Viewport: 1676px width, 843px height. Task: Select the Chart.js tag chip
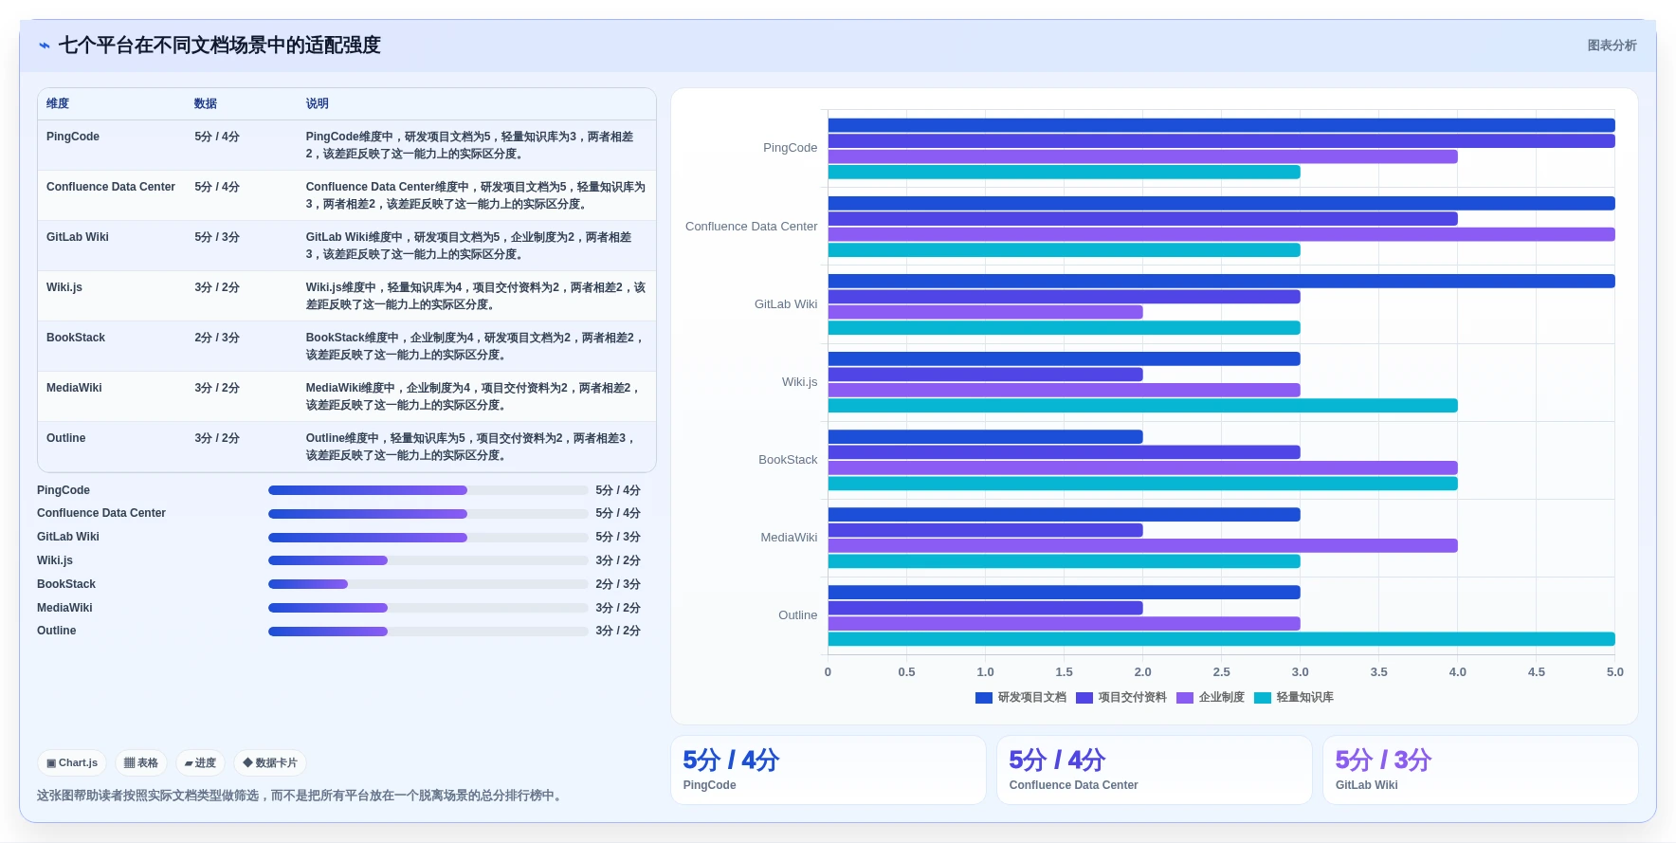click(x=72, y=762)
